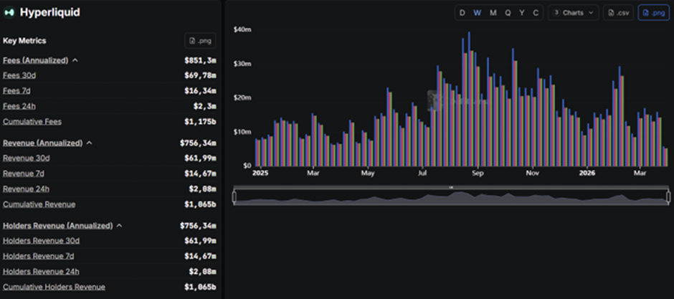Click the $30m y-axis label

point(242,64)
